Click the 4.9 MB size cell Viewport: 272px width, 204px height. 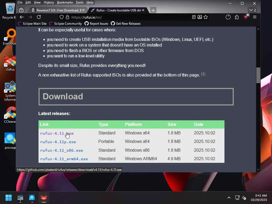tap(174, 159)
